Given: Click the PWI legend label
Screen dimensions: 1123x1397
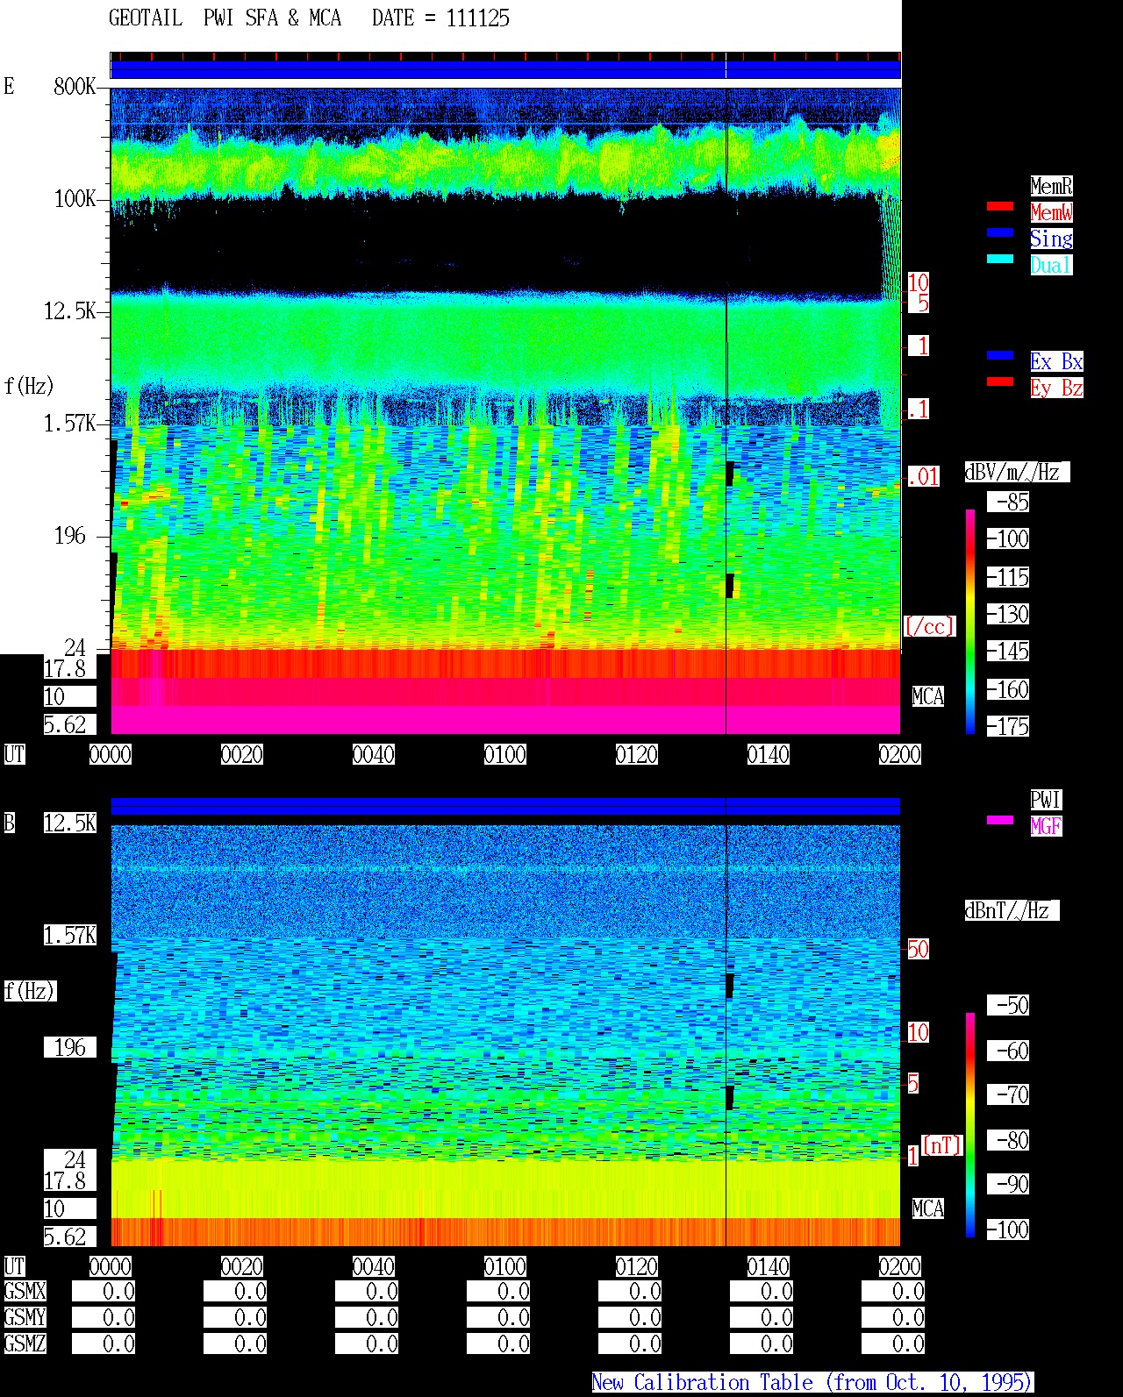Looking at the screenshot, I should click(x=1046, y=800).
